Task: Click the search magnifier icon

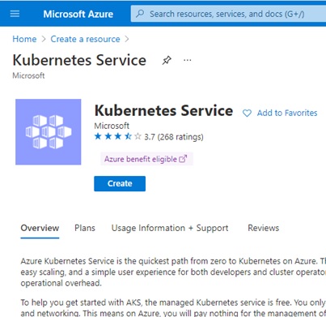Action: 140,14
